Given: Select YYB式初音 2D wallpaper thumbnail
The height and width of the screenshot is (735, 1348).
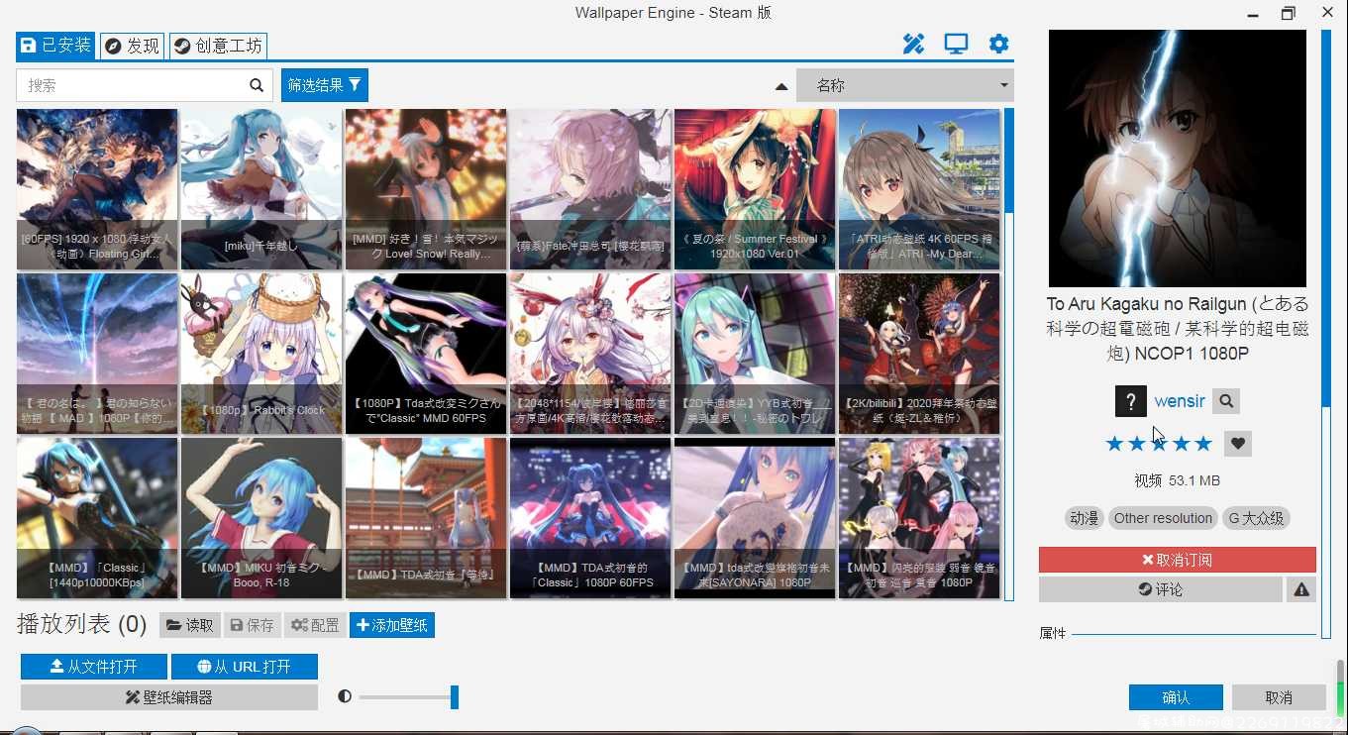Looking at the screenshot, I should (755, 354).
